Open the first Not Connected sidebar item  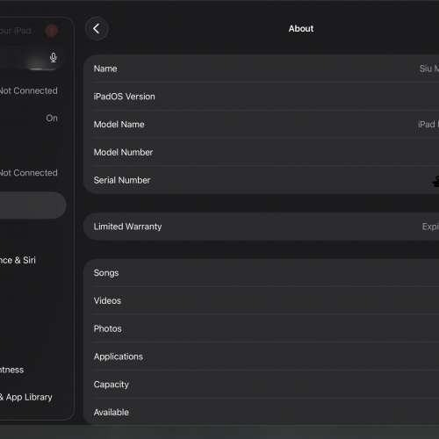[32, 90]
